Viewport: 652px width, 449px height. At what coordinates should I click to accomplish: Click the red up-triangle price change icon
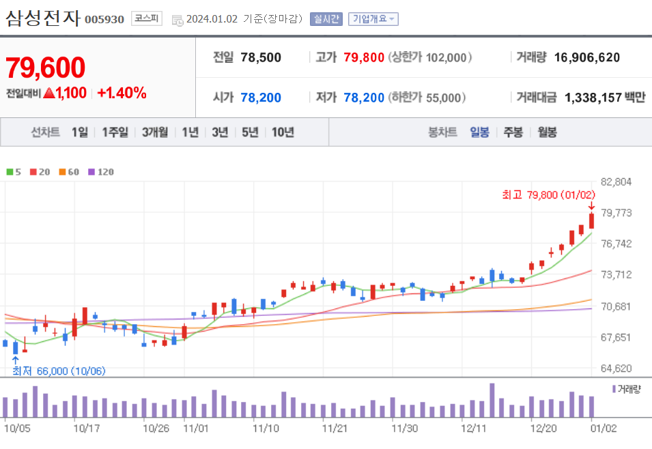tap(49, 93)
